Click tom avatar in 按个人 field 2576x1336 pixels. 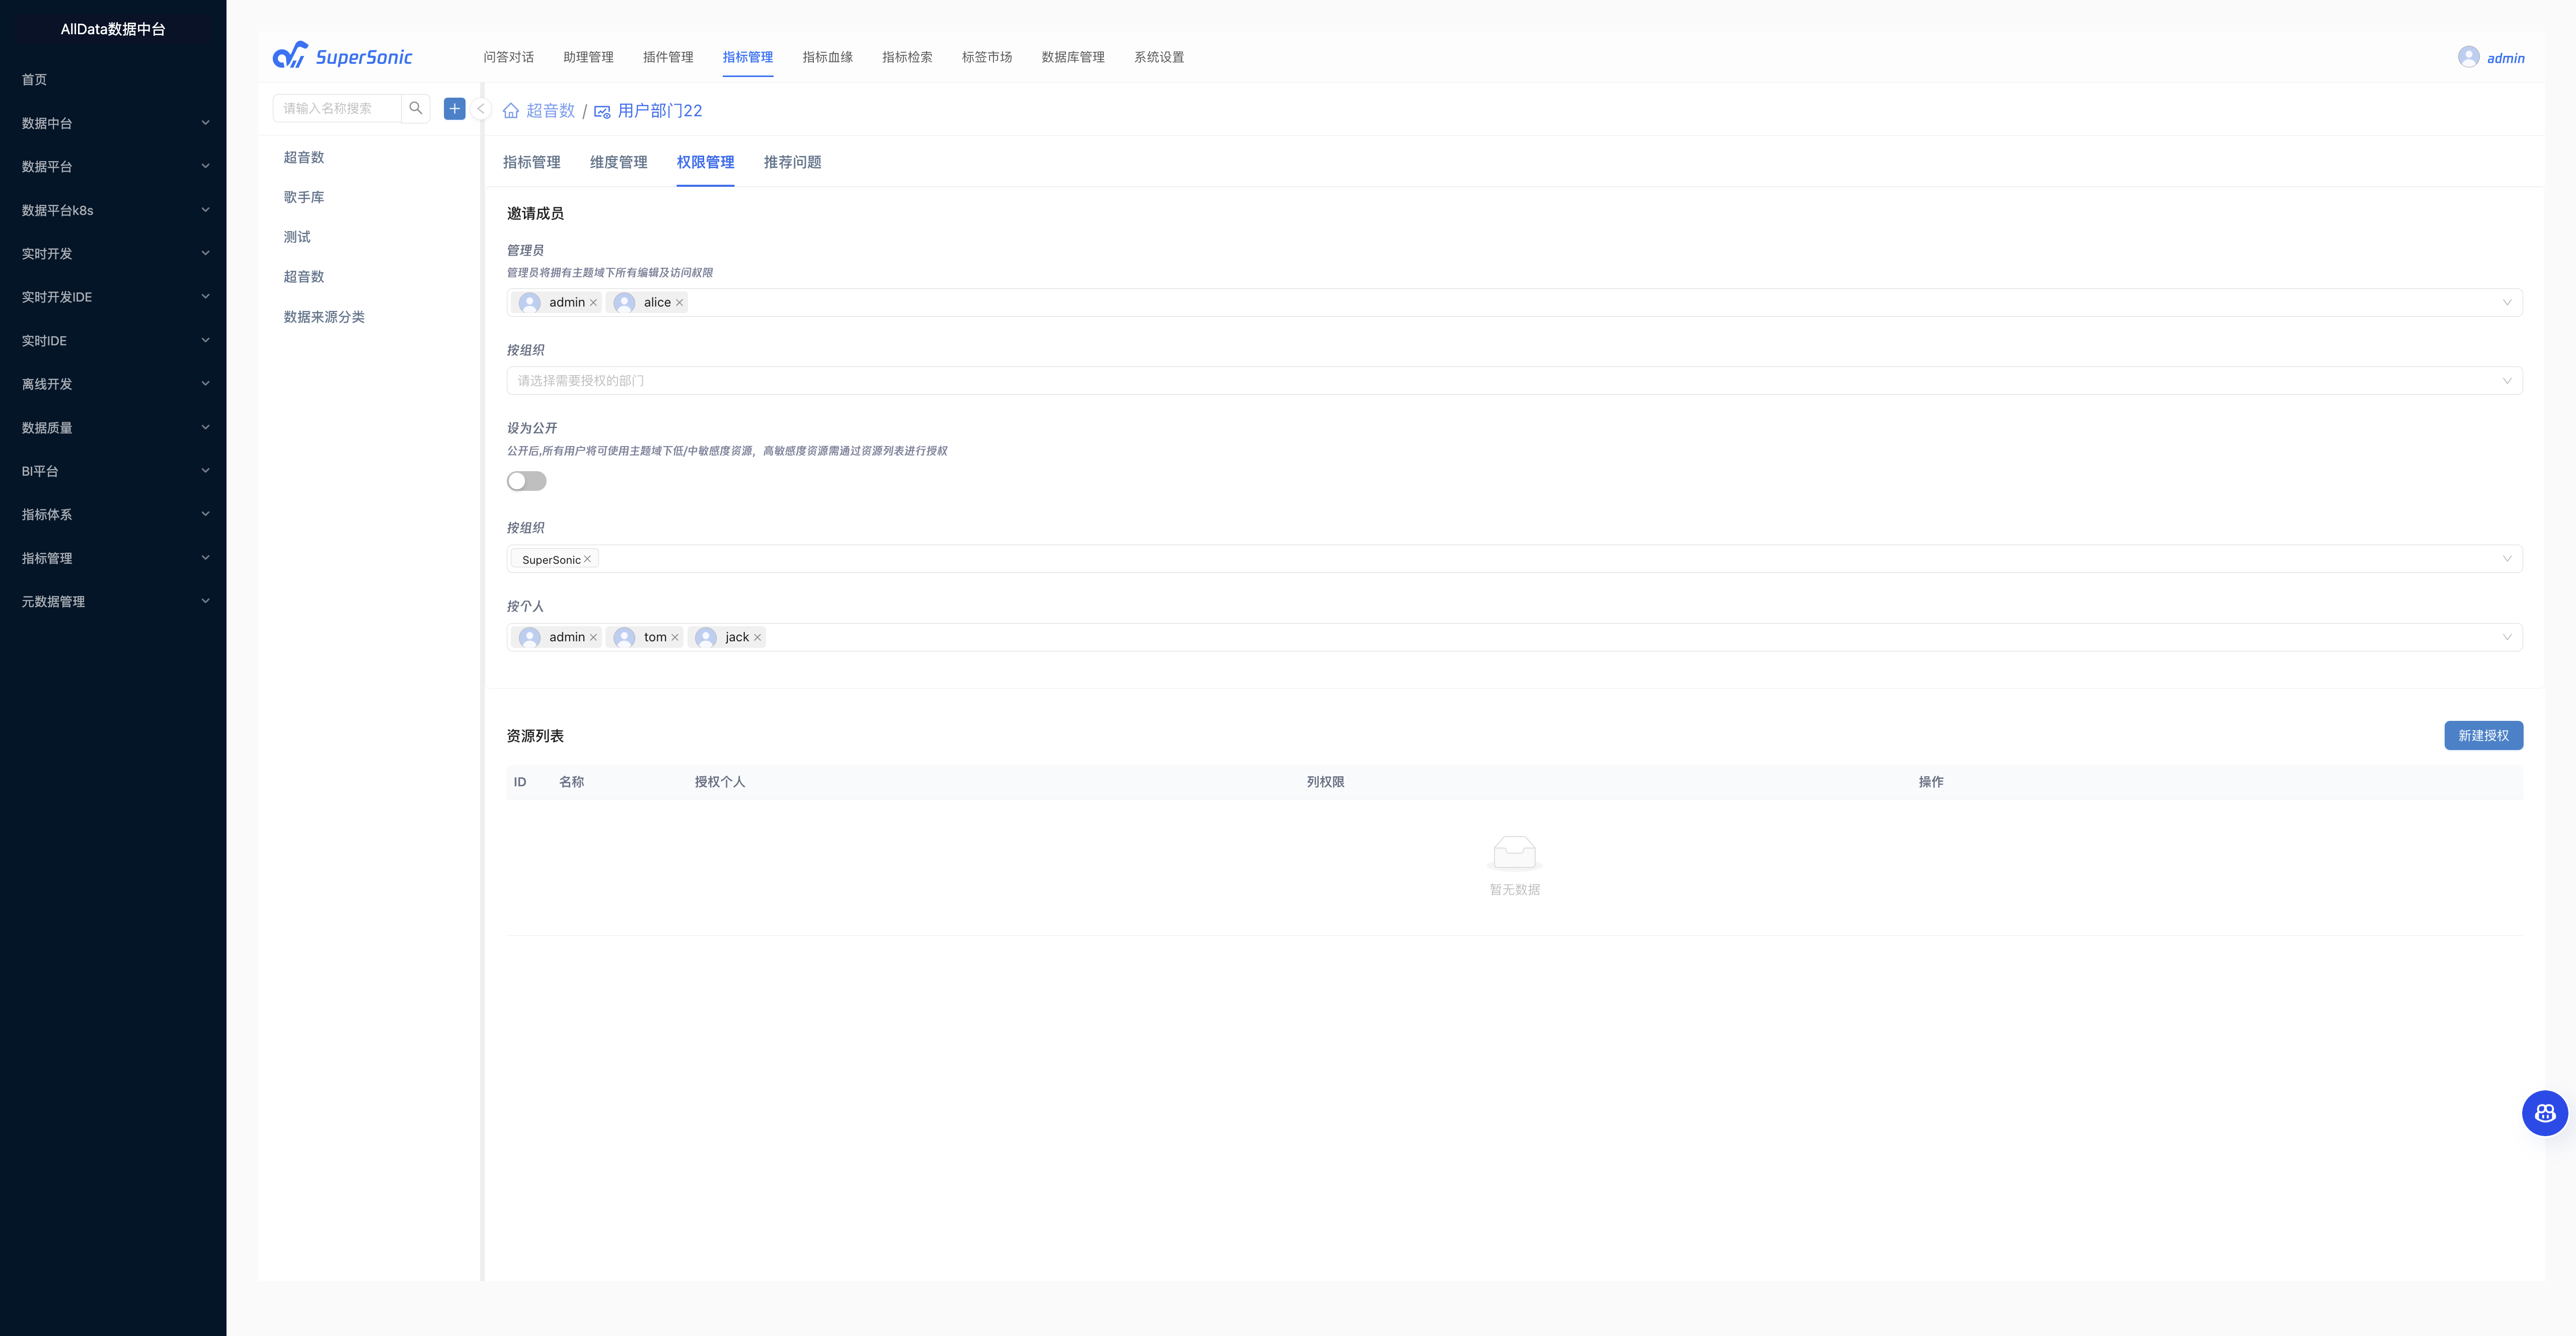click(x=625, y=638)
